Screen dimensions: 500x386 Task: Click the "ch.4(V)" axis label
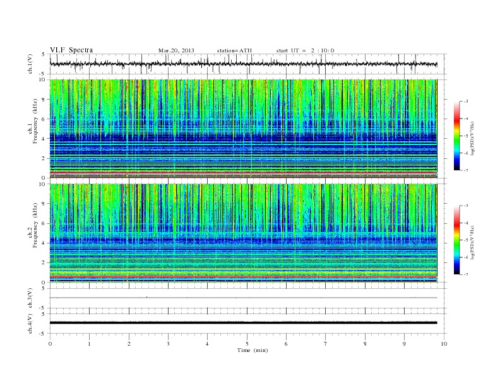(30, 324)
